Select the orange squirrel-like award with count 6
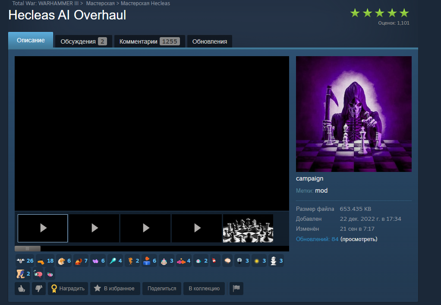The width and height of the screenshot is (441, 305). pyautogui.click(x=64, y=261)
